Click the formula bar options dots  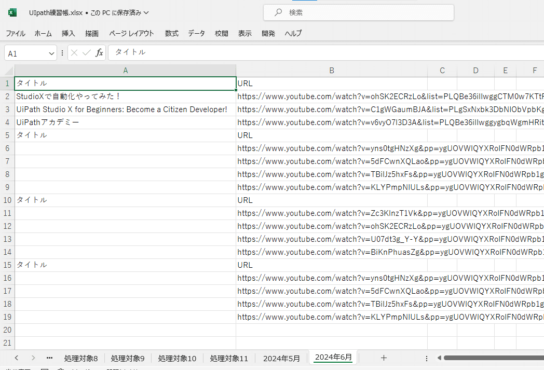62,53
